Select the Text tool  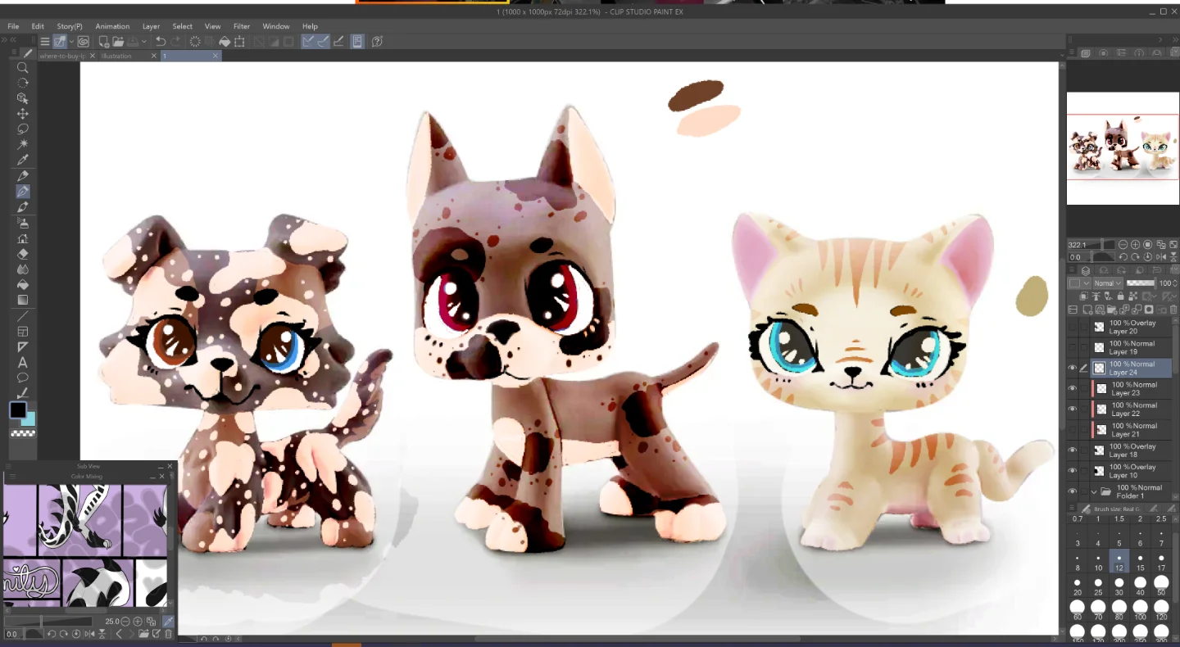[x=23, y=363]
